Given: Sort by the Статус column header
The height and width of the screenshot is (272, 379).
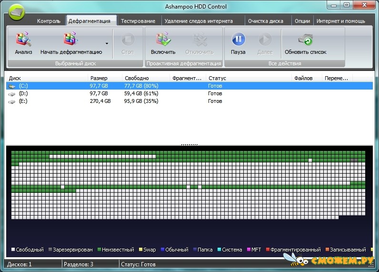Looking at the screenshot, I should (249, 78).
